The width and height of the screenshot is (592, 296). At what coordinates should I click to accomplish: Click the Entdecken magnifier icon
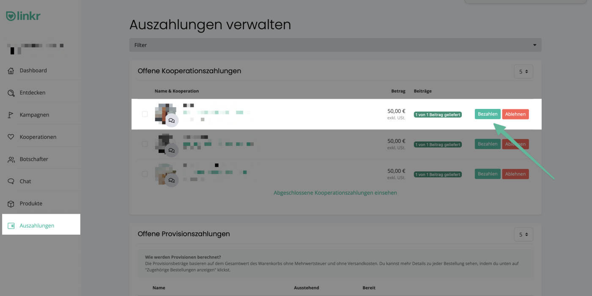[11, 93]
